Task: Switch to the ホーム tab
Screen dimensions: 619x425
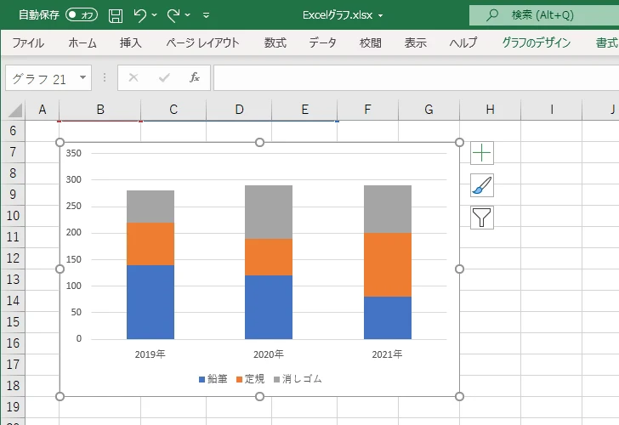Action: [x=82, y=42]
